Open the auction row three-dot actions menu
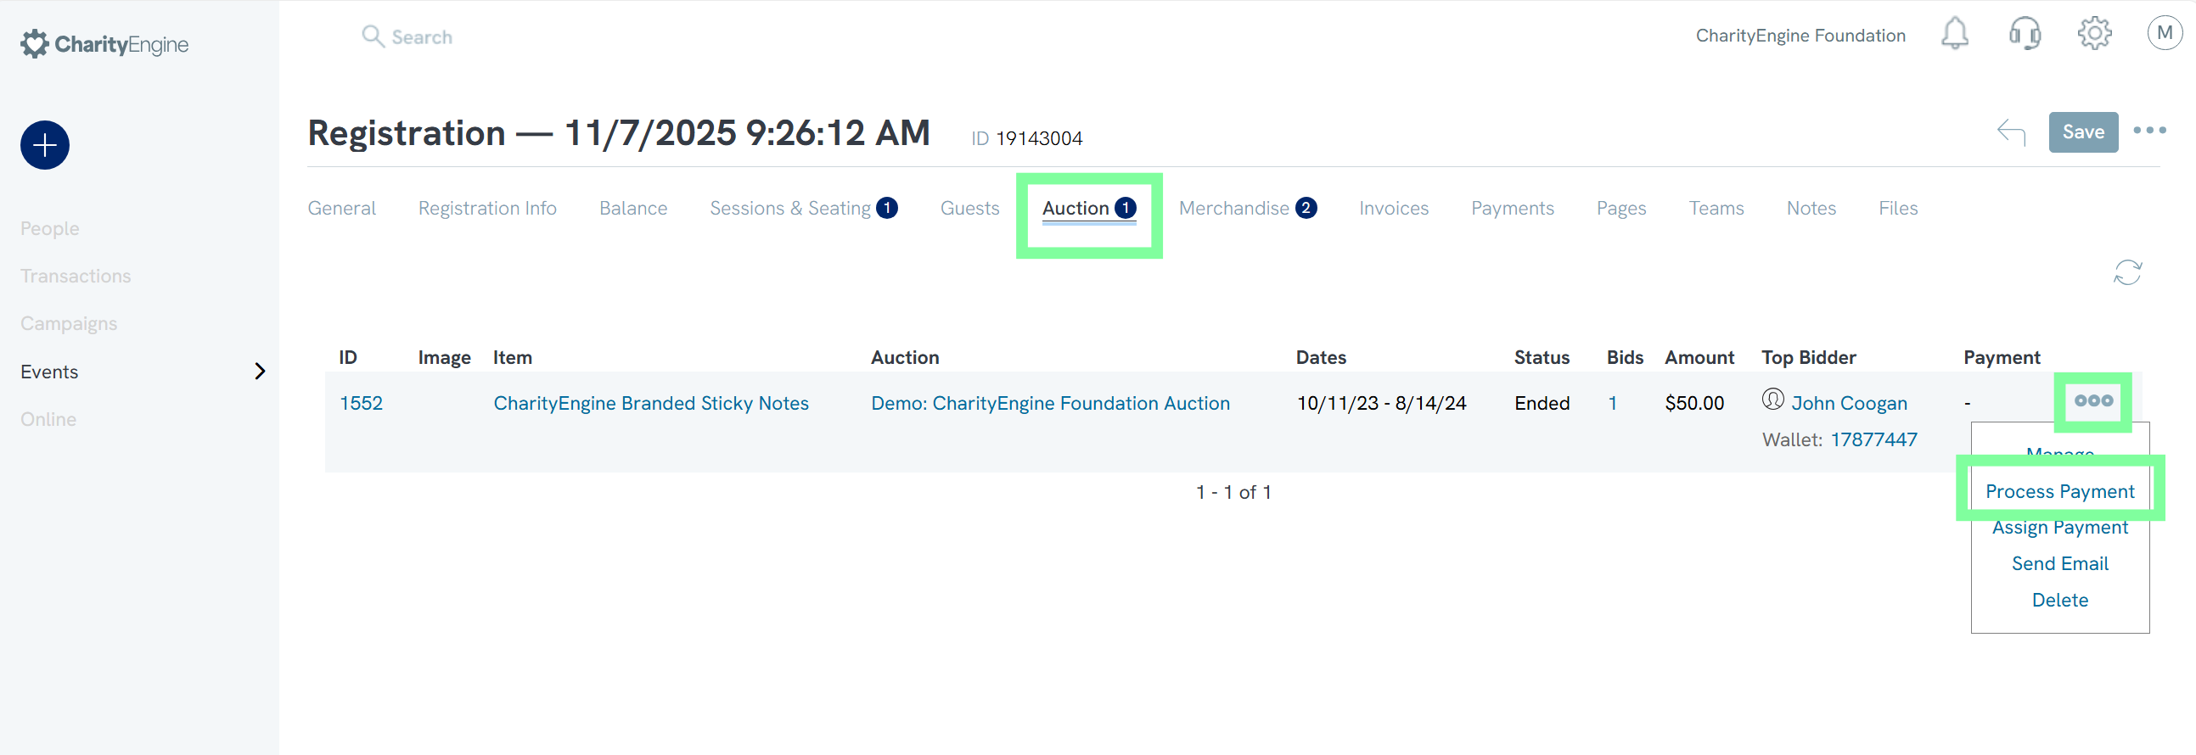2196x755 pixels. (x=2092, y=401)
